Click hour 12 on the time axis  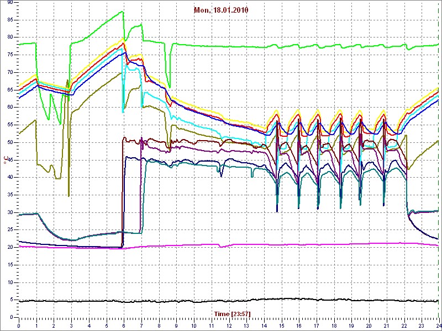coord(229,325)
